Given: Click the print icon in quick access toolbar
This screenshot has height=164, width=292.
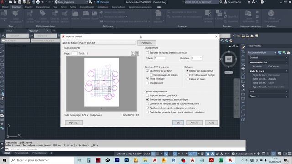Looking at the screenshot, I should (x=38, y=2).
